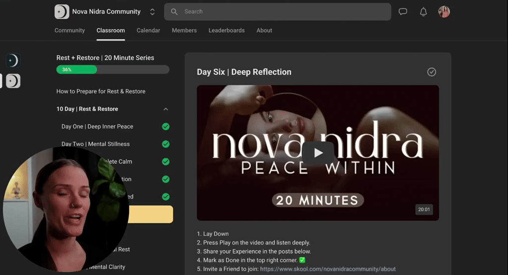Click the instruction text "Lay Down"
Screen dimensions: 508x275
[x=216, y=234]
